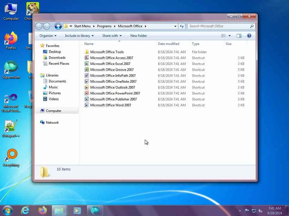The height and width of the screenshot is (216, 289).
Task: Open the Explorer Help button
Action: pos(249,36)
